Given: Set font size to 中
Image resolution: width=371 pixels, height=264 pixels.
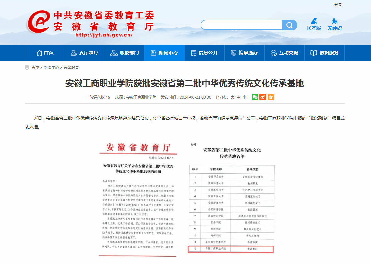Looking at the screenshot, I should pyautogui.click(x=238, y=97).
